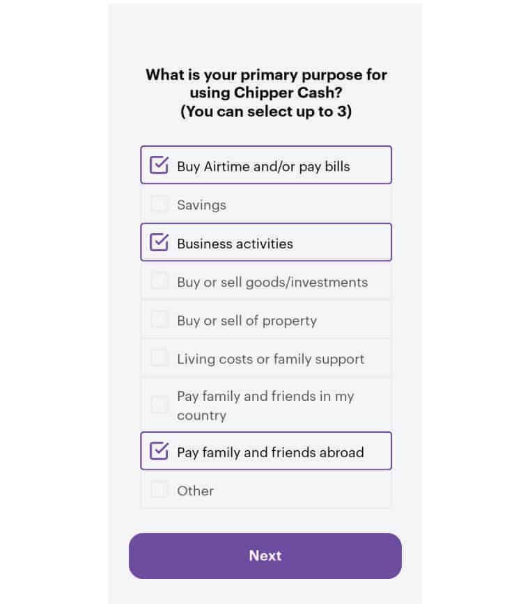This screenshot has height=604, width=530.
Task: Click the 'Buy or sell goods/investments' label text
Action: coord(272,282)
